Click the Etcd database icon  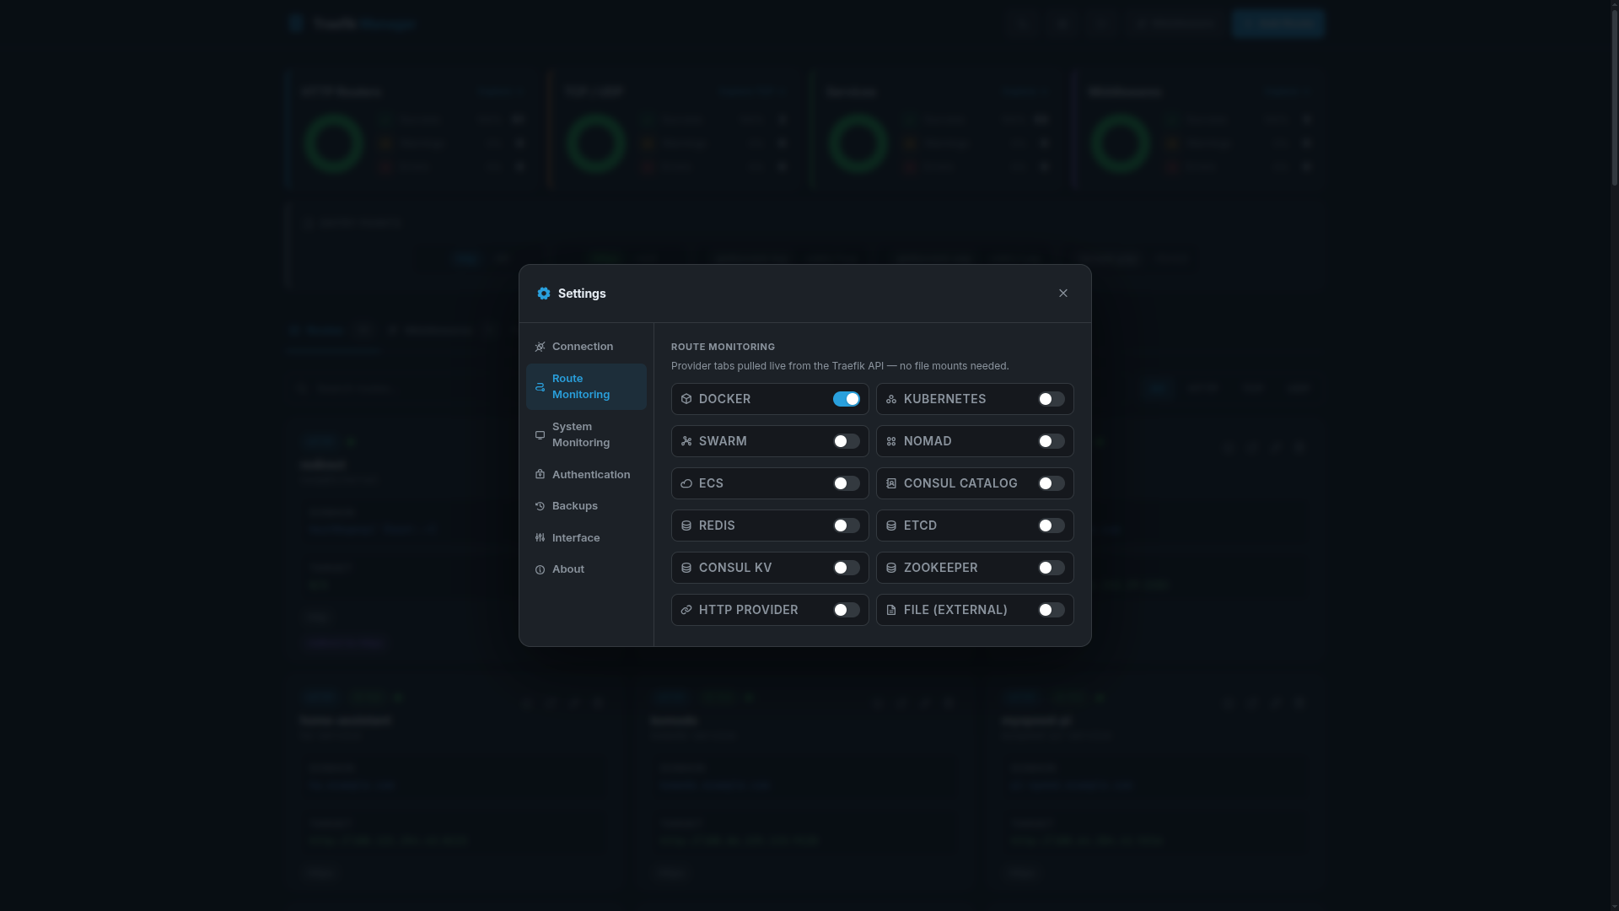891,526
